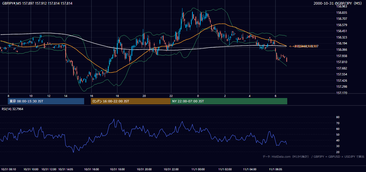Select the 東京 08:00-15:30 JST session bar
Viewport: 366px width, 172px height.
click(x=46, y=101)
